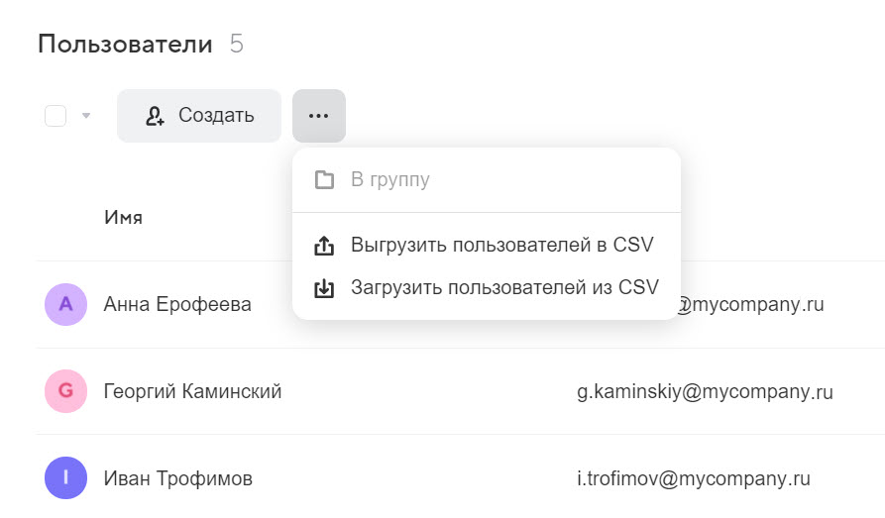Image resolution: width=885 pixels, height=518 pixels.
Task: Select the В группу menu item
Action: 389,180
